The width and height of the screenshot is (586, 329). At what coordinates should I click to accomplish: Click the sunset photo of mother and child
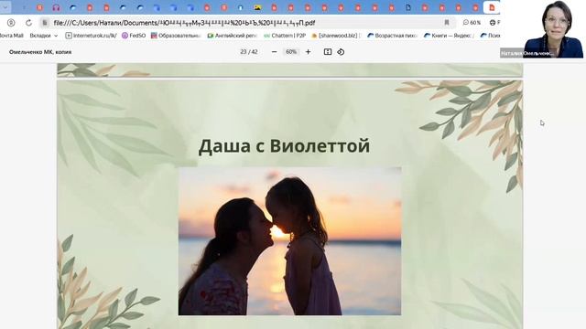coord(289,241)
